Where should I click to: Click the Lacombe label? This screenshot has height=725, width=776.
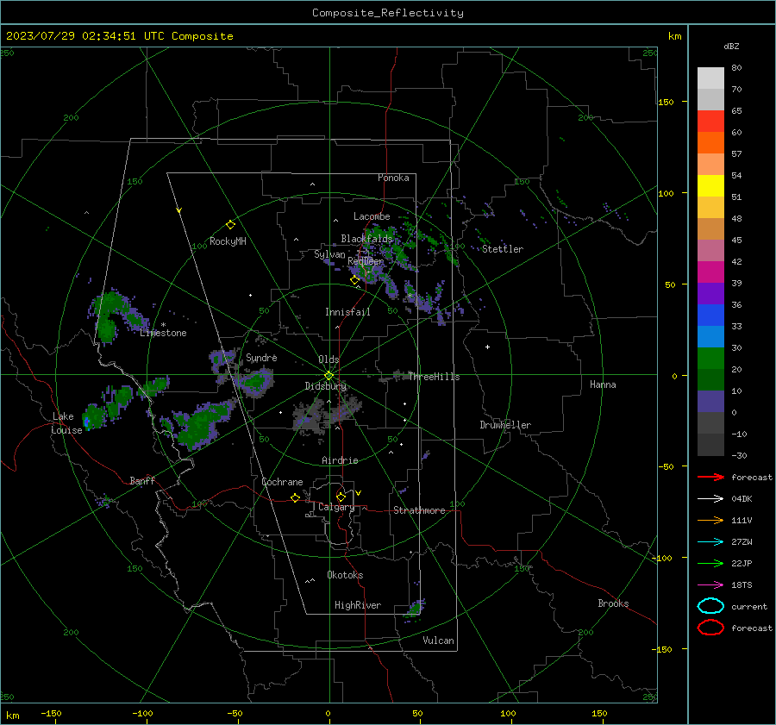(x=372, y=216)
